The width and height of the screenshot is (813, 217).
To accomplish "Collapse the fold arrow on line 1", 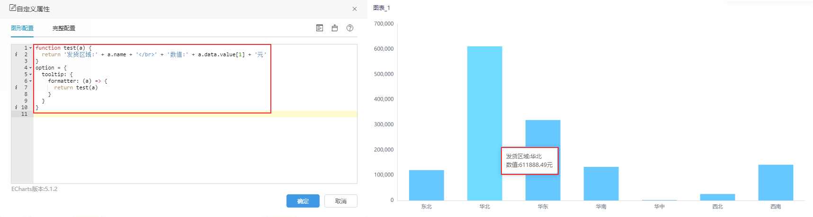I will (x=31, y=48).
